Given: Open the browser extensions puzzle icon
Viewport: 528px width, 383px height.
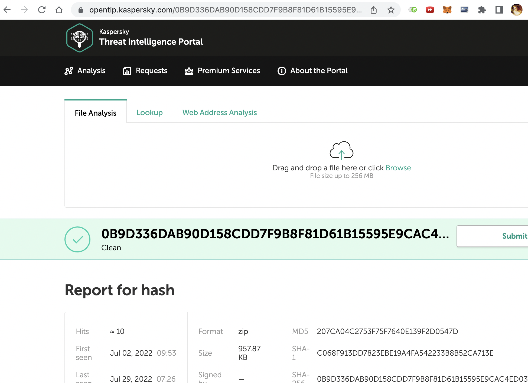Looking at the screenshot, I should click(482, 9).
